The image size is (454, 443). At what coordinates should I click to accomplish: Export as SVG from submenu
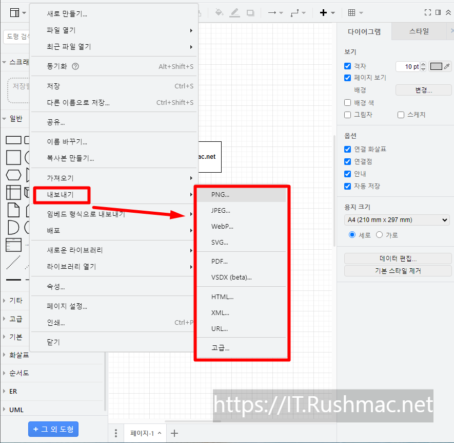point(242,242)
